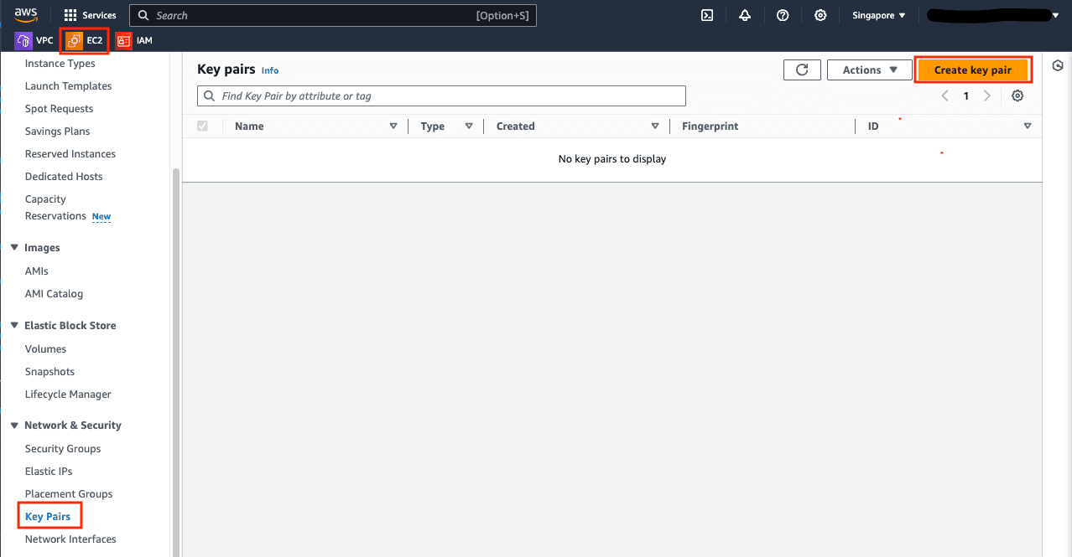Open Instance Types in sidebar
Image resolution: width=1072 pixels, height=557 pixels.
pos(60,64)
